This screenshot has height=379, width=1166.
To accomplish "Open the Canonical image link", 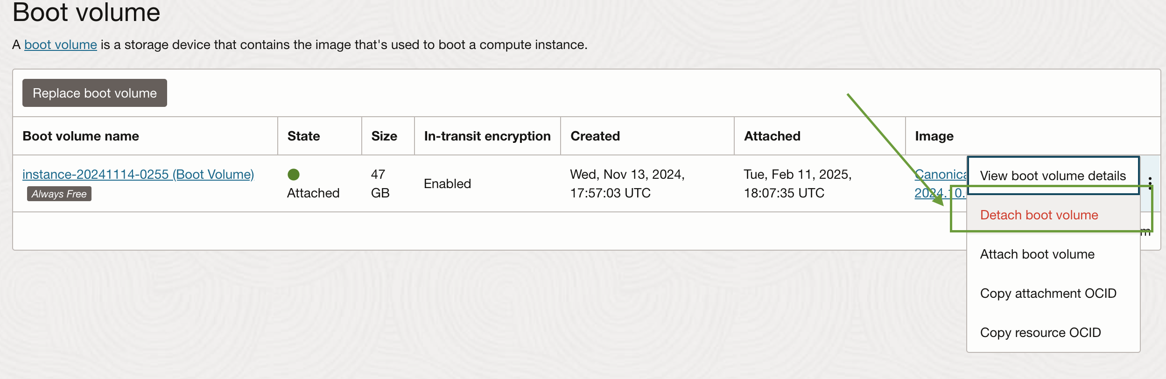I will (x=940, y=175).
